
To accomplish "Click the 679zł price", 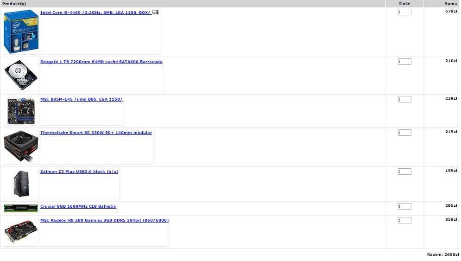I will [x=451, y=12].
